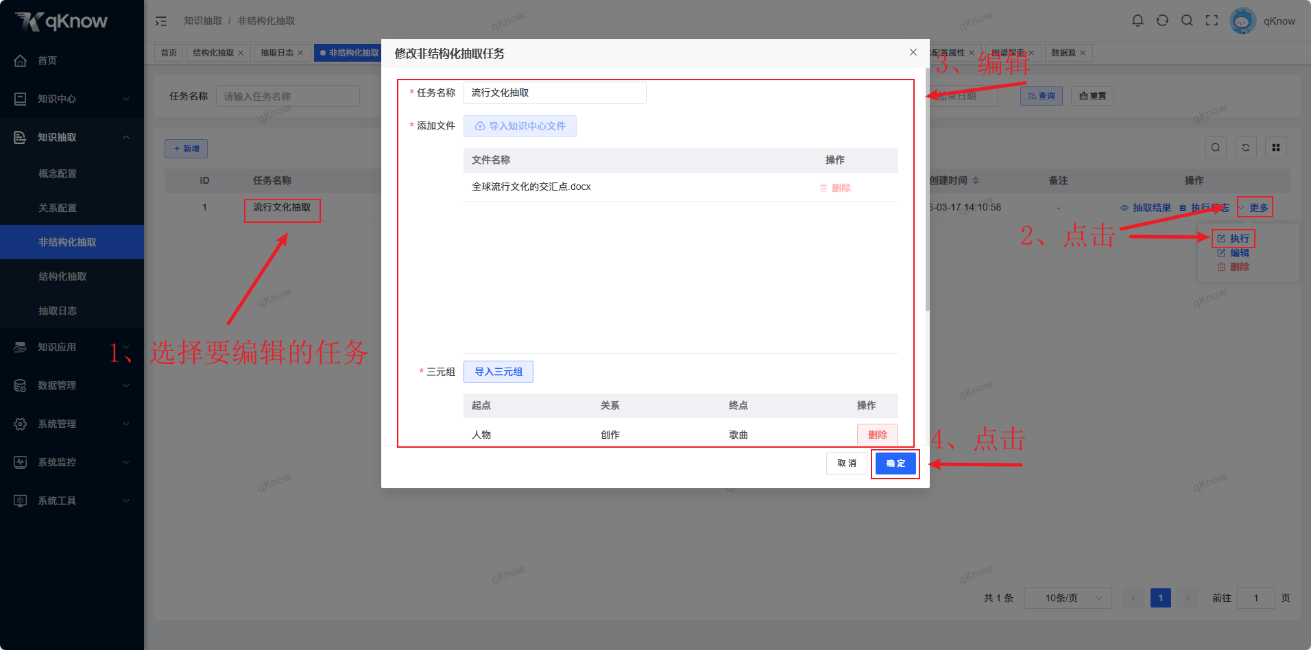Open 关系配置 in the sidebar
The height and width of the screenshot is (650, 1311).
coord(72,208)
